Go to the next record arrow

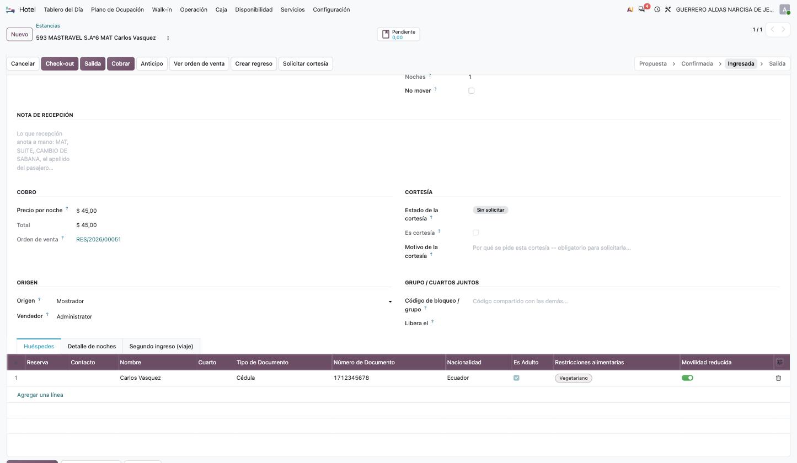point(784,29)
